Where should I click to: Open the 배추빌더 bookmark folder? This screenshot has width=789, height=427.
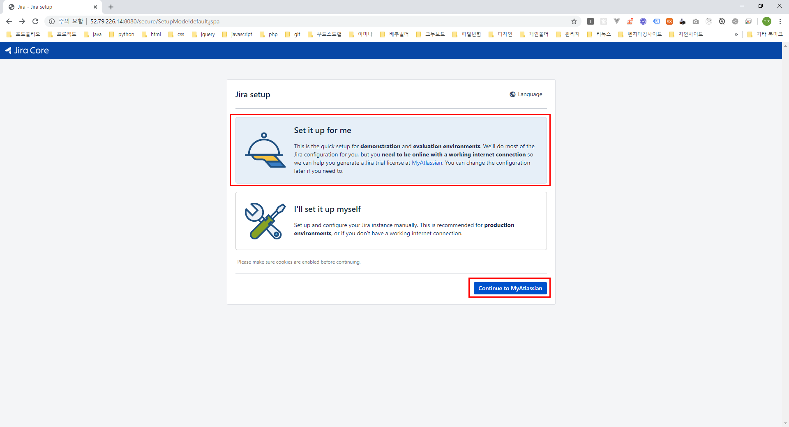(394, 34)
